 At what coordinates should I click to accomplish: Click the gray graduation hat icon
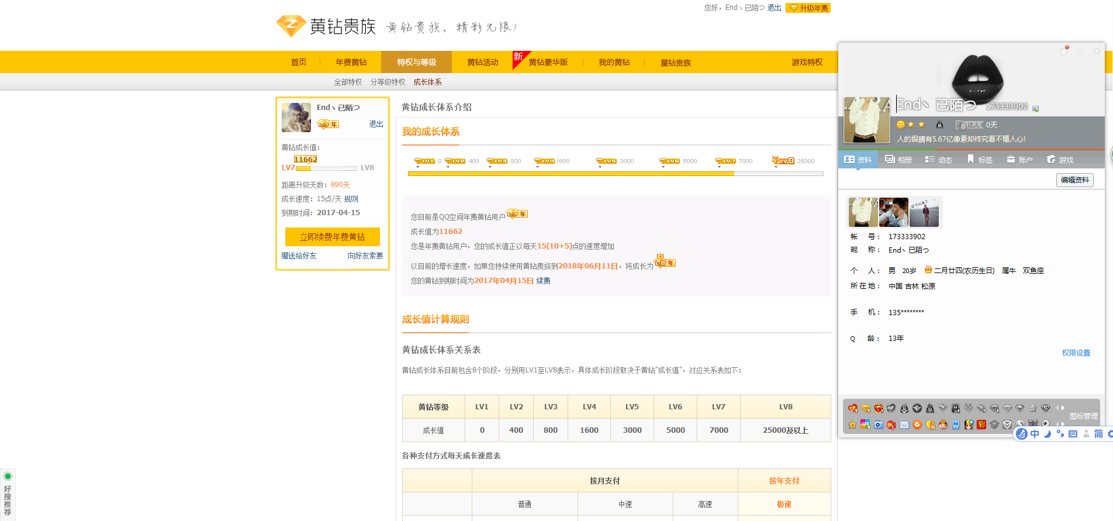click(x=994, y=425)
